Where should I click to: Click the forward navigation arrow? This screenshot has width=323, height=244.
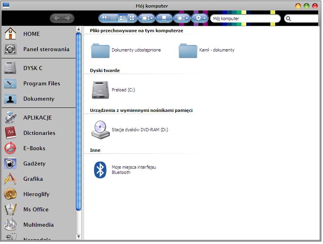pyautogui.click(x=67, y=19)
